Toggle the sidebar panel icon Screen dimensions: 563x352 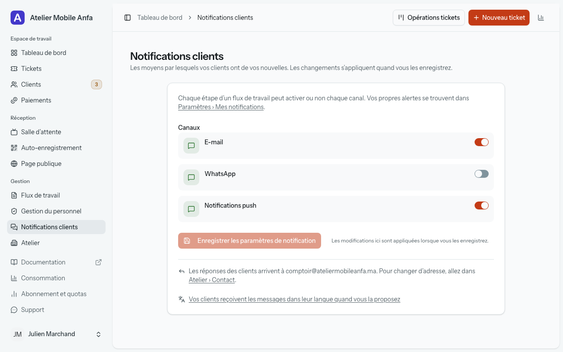[x=128, y=18]
